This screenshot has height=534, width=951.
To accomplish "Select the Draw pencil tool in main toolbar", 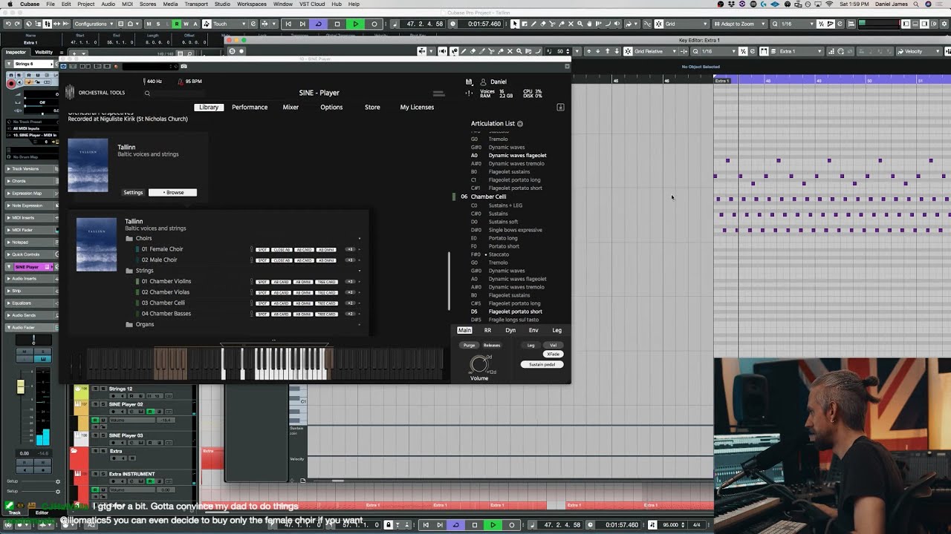I will (x=533, y=24).
